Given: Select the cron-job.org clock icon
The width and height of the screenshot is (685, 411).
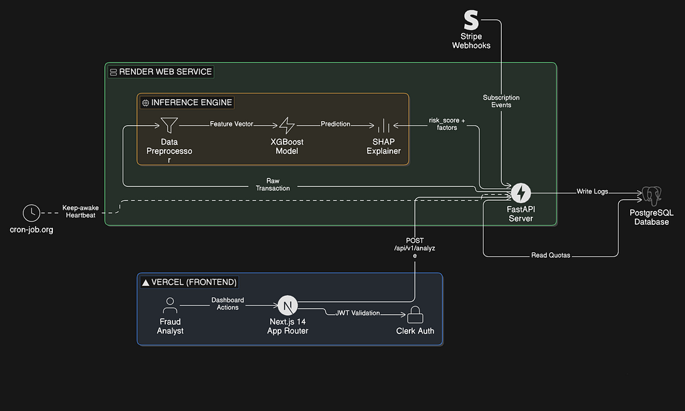Looking at the screenshot, I should coord(31,213).
